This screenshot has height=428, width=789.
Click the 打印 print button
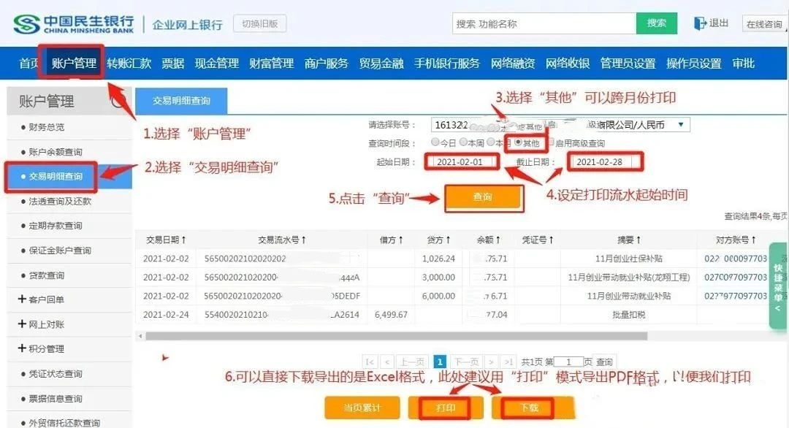click(x=446, y=408)
